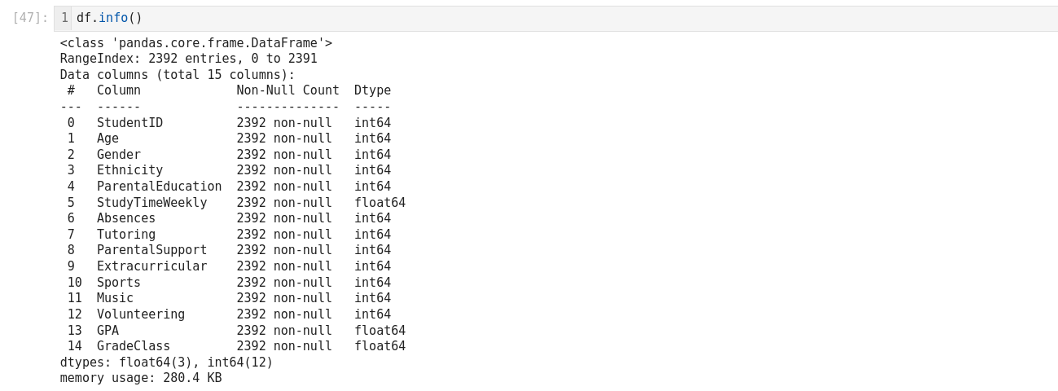
Task: Click the float64 dtype of StudyTimeWeekly
Action: click(380, 203)
